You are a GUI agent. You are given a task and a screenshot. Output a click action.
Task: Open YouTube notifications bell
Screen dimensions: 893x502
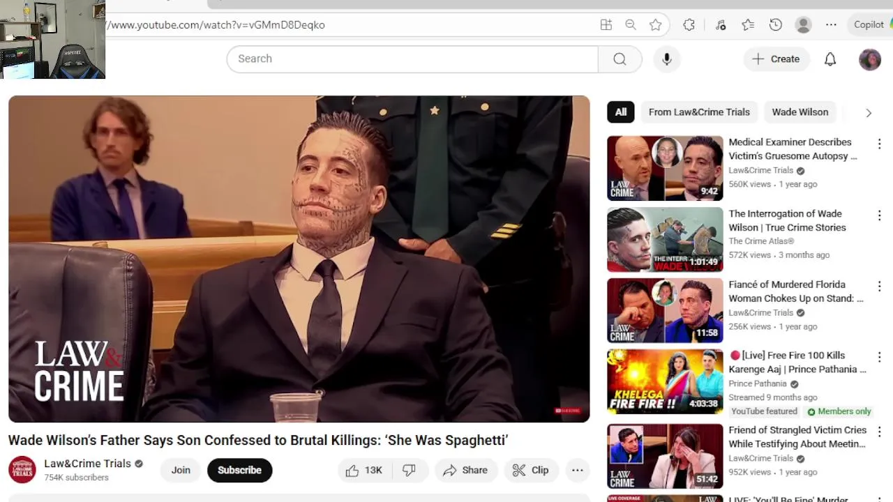[830, 59]
